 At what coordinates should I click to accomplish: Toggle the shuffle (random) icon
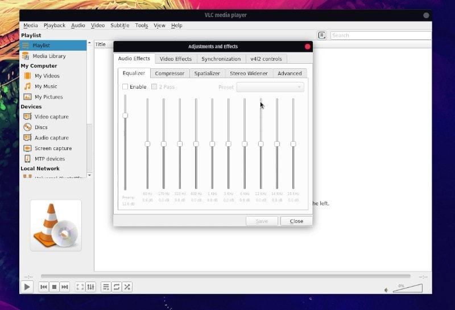pyautogui.click(x=127, y=287)
